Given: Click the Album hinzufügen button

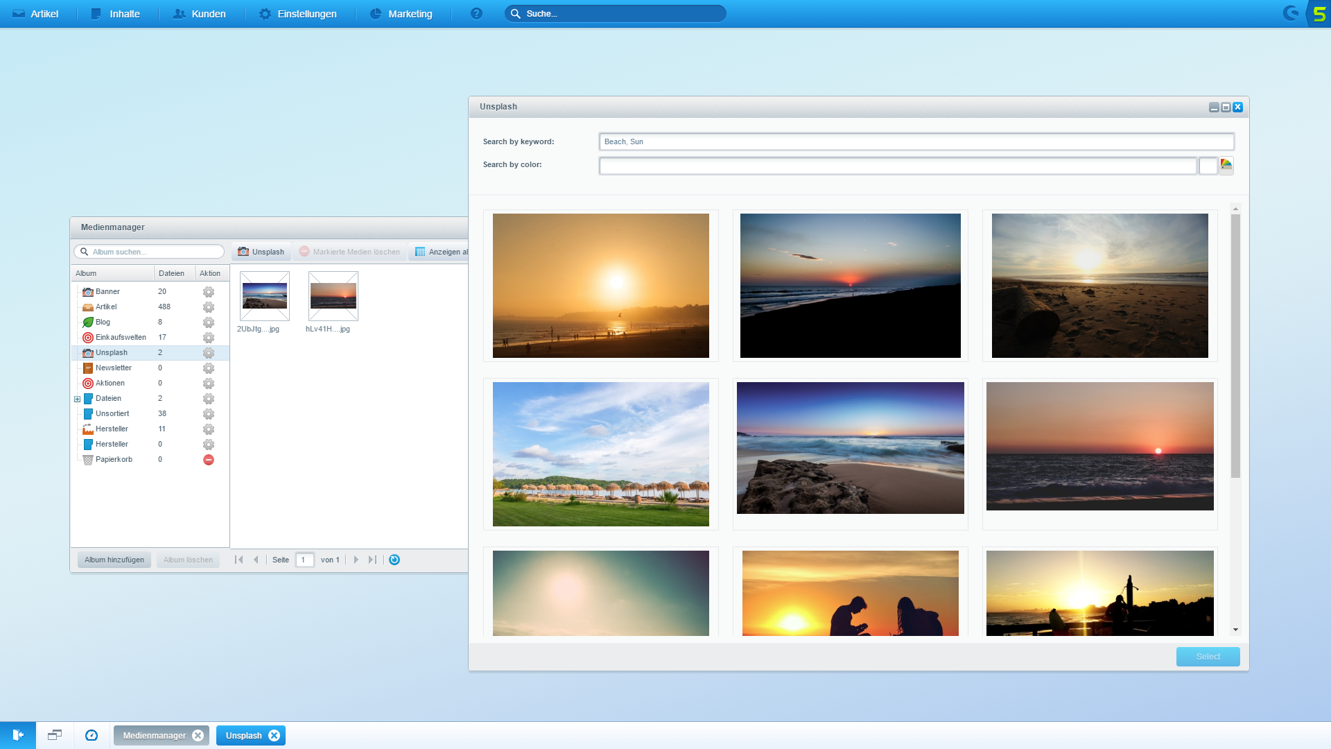Looking at the screenshot, I should coord(114,560).
